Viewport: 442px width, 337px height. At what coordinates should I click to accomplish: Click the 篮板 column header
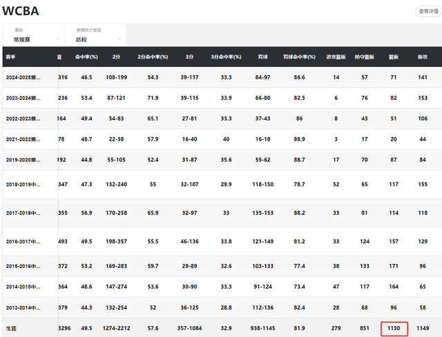pyautogui.click(x=394, y=57)
